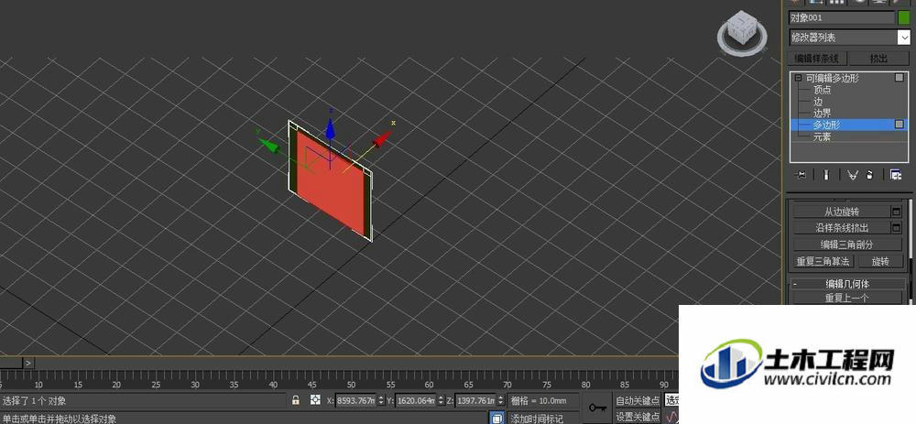Toggle absolute/offset transform type-in mode icon

click(315, 400)
